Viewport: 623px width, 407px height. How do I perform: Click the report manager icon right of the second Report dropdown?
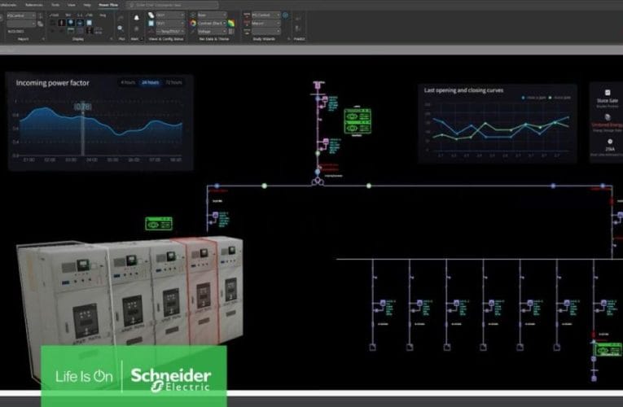[x=40, y=24]
